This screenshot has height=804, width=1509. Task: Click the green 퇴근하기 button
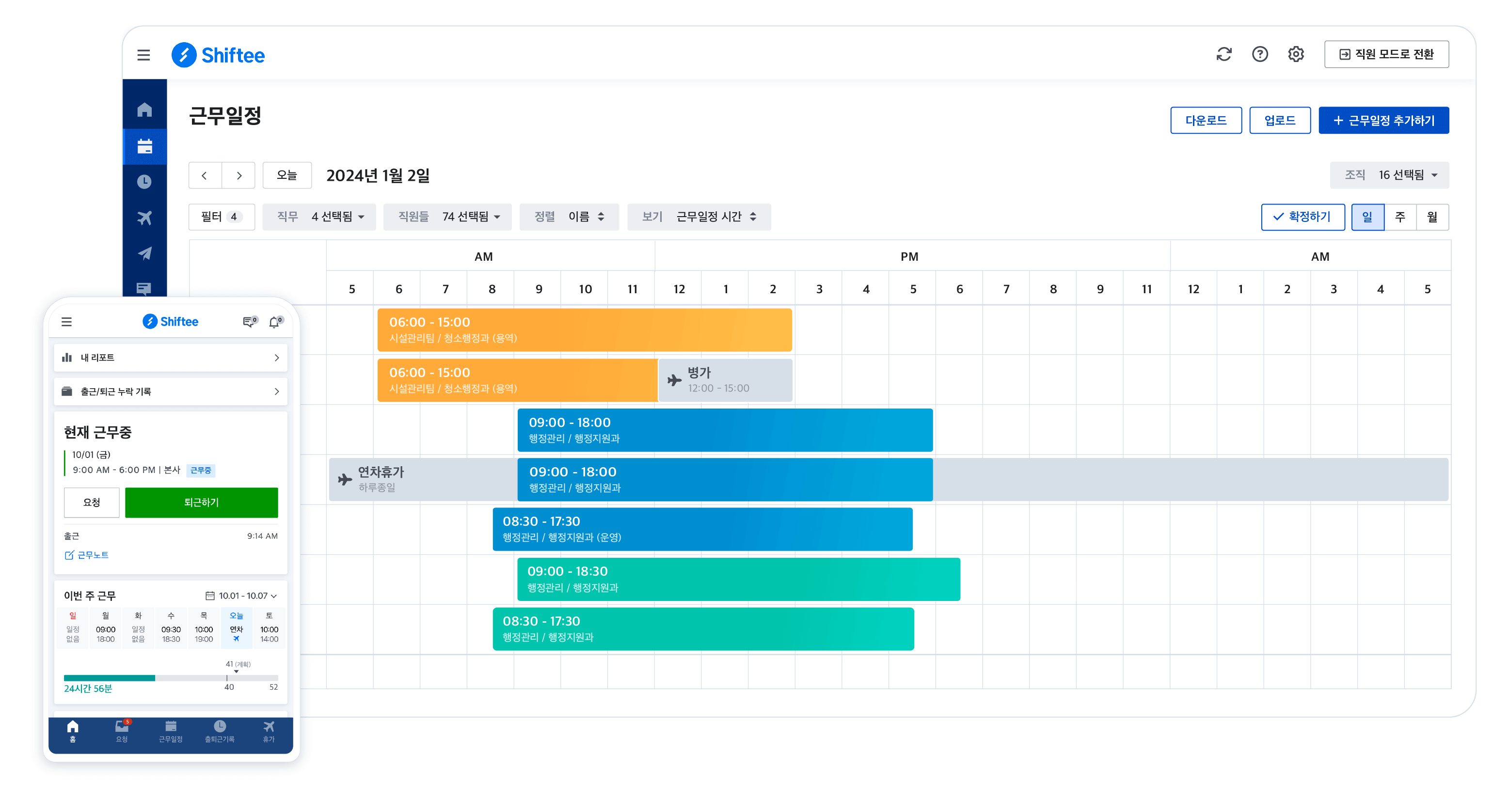point(202,503)
